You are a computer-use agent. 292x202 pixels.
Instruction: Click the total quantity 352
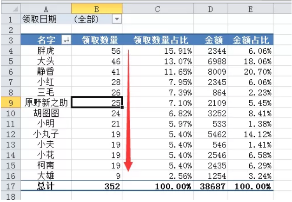(x=97, y=186)
